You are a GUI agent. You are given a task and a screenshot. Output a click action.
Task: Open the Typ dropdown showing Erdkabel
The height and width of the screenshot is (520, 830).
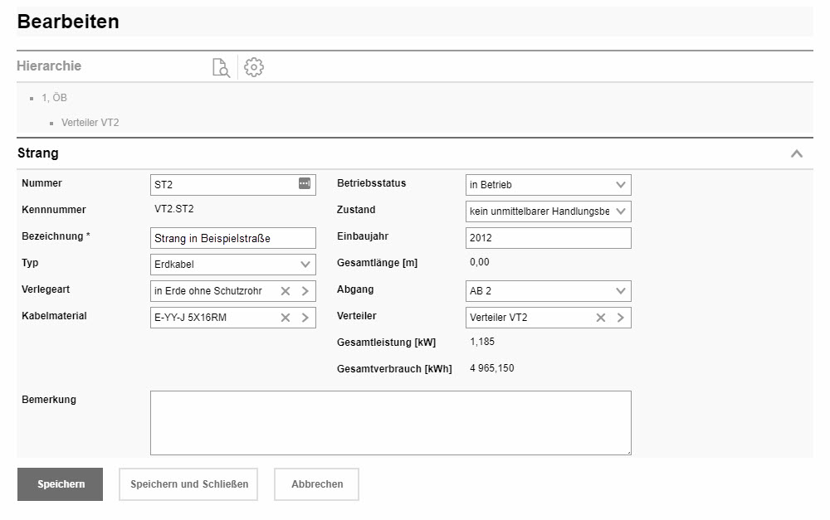pyautogui.click(x=232, y=265)
